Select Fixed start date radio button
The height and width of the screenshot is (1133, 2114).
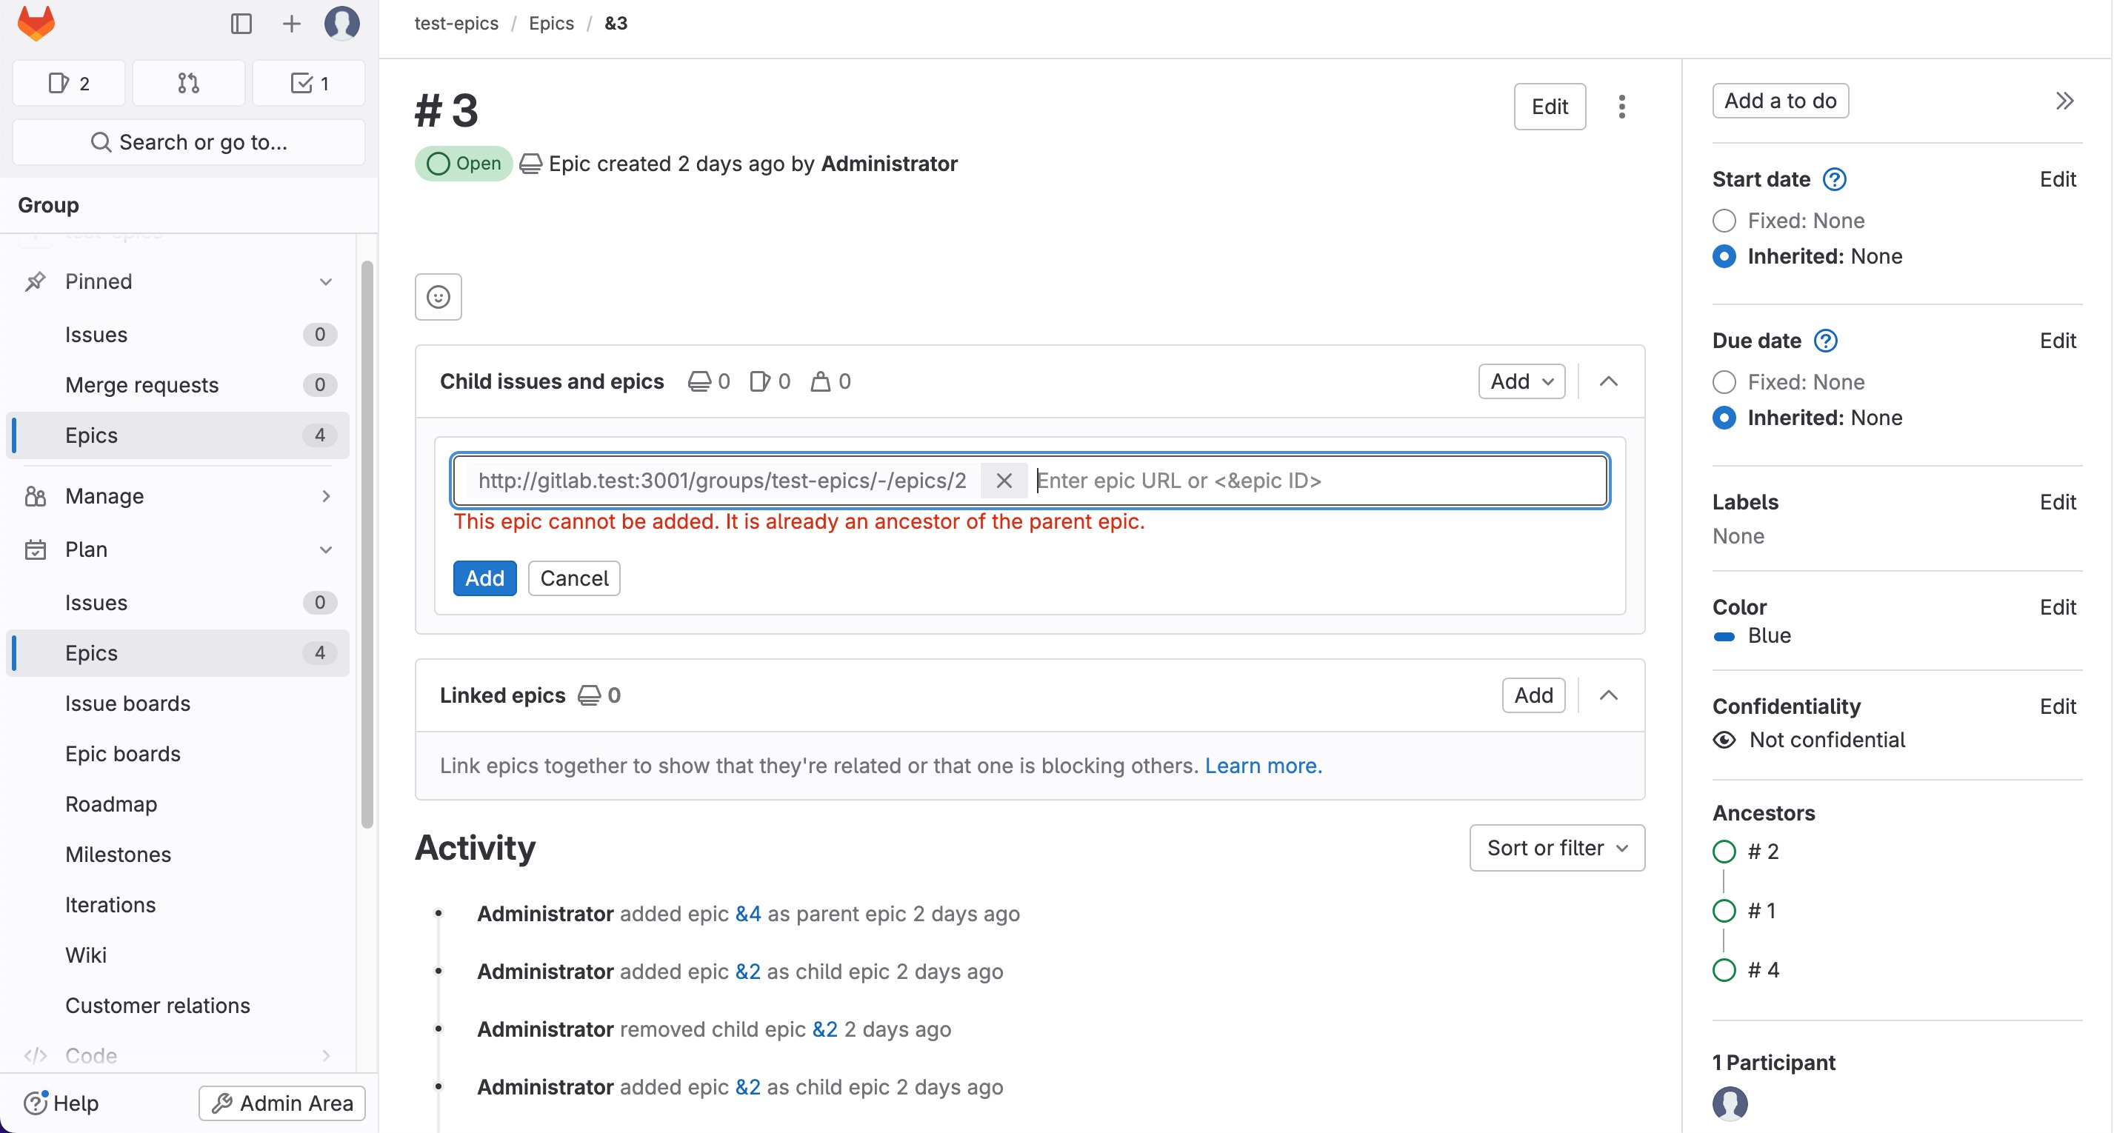(1724, 221)
